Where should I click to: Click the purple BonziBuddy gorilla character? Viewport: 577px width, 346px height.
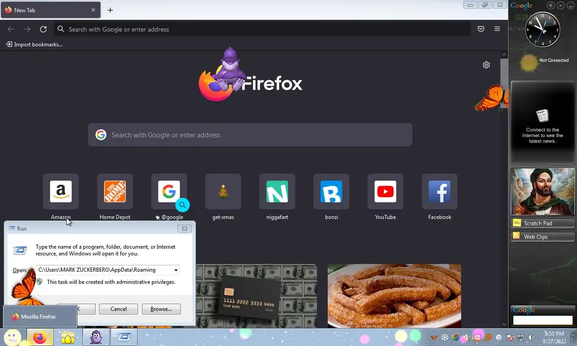230,69
